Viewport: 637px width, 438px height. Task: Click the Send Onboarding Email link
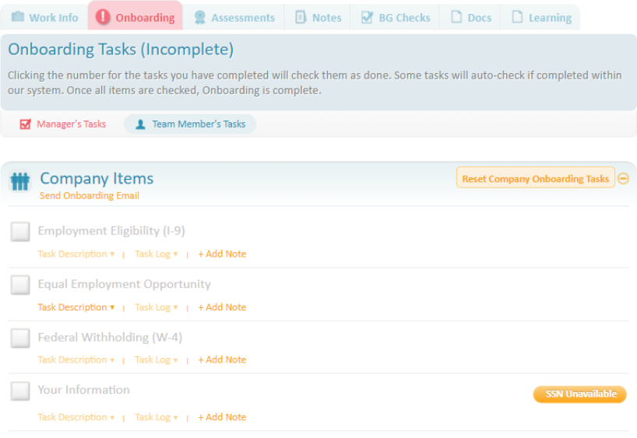[x=90, y=196]
